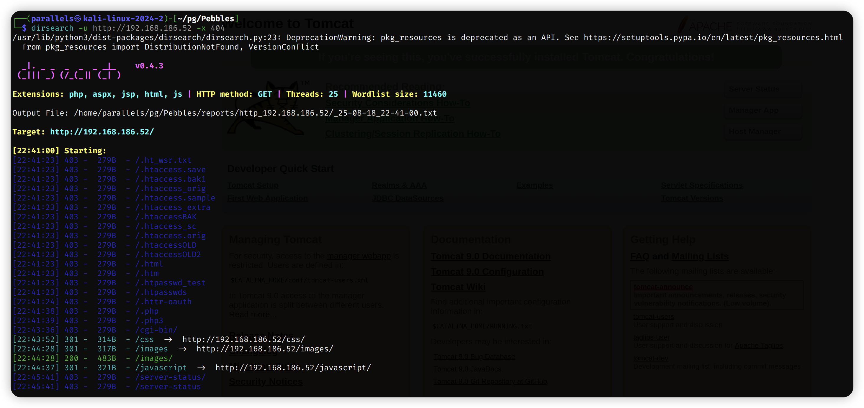Open Tomcat Setup link

(x=253, y=185)
